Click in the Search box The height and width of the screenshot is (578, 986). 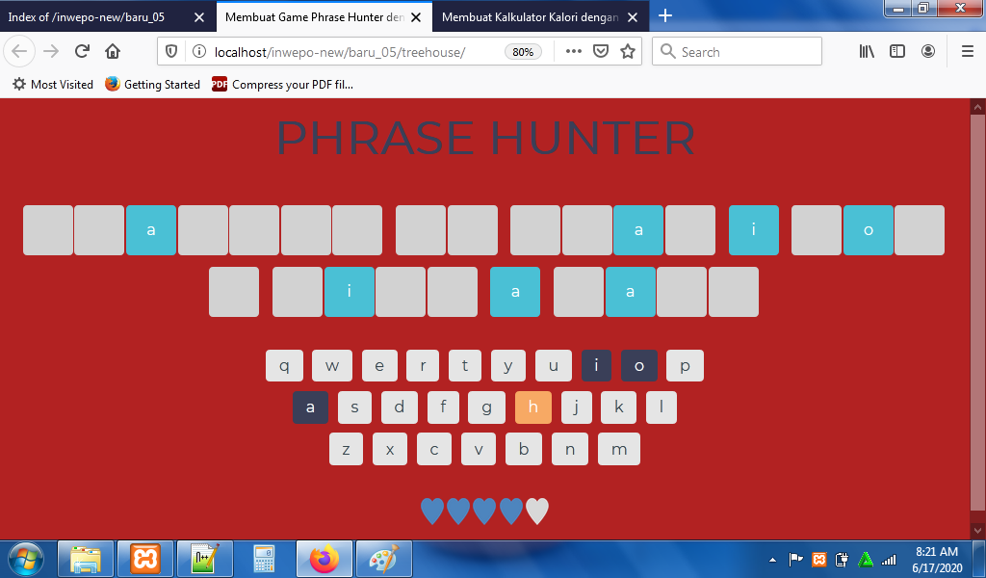tap(737, 52)
